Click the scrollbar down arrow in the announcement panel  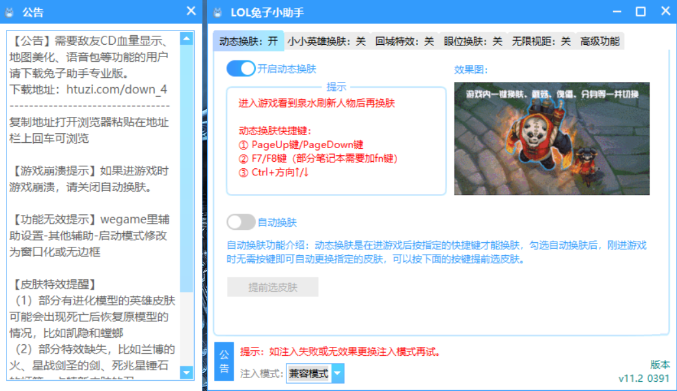(187, 373)
